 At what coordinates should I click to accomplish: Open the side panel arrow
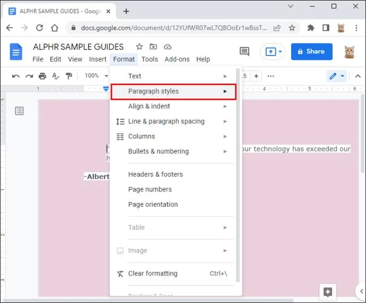point(362,291)
